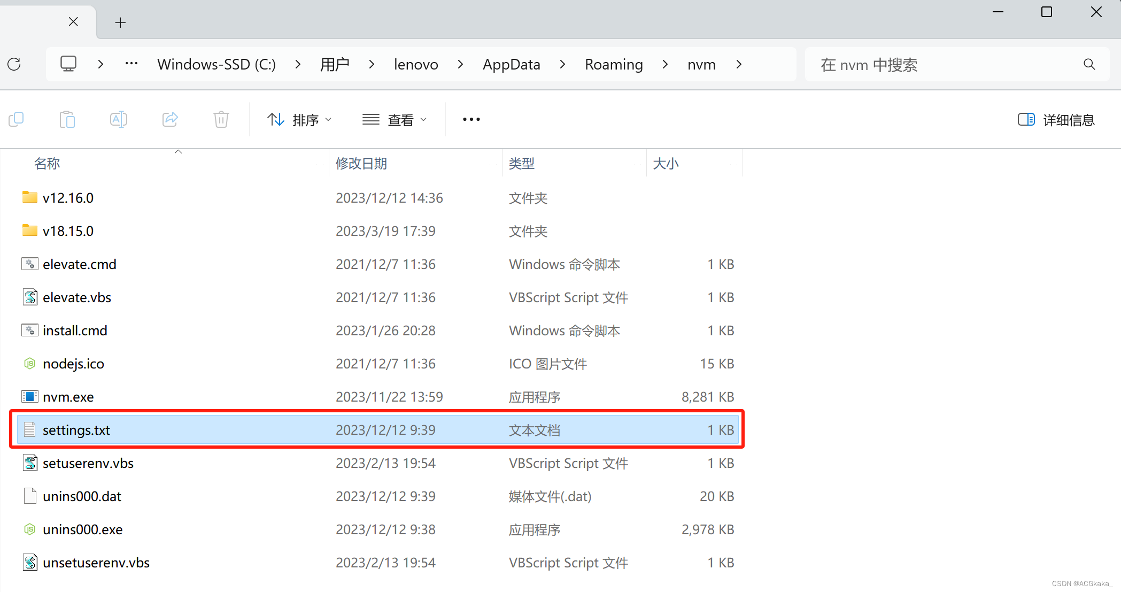Select the nvm.exe file name
The height and width of the screenshot is (592, 1121).
[68, 397]
